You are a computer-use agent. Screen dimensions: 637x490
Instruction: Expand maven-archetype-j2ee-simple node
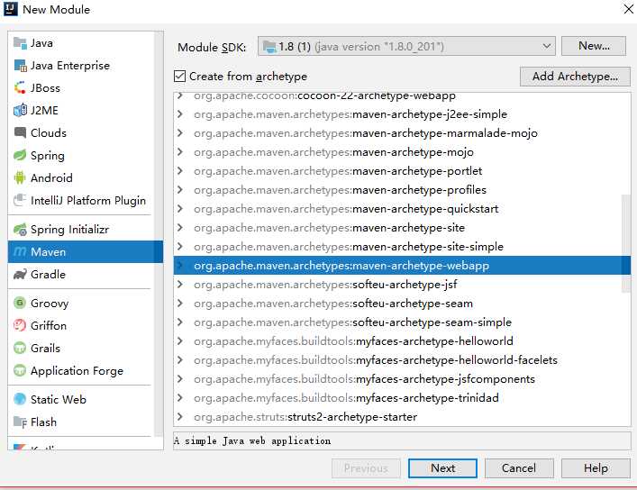(x=180, y=113)
